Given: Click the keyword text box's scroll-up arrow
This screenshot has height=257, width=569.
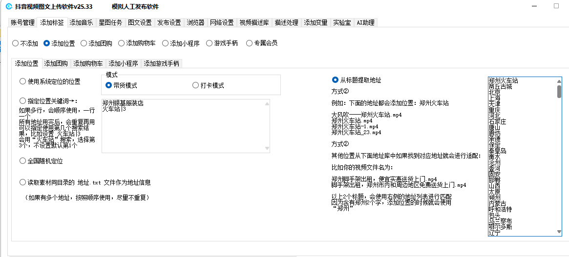Looking at the screenshot, I should 267,103.
